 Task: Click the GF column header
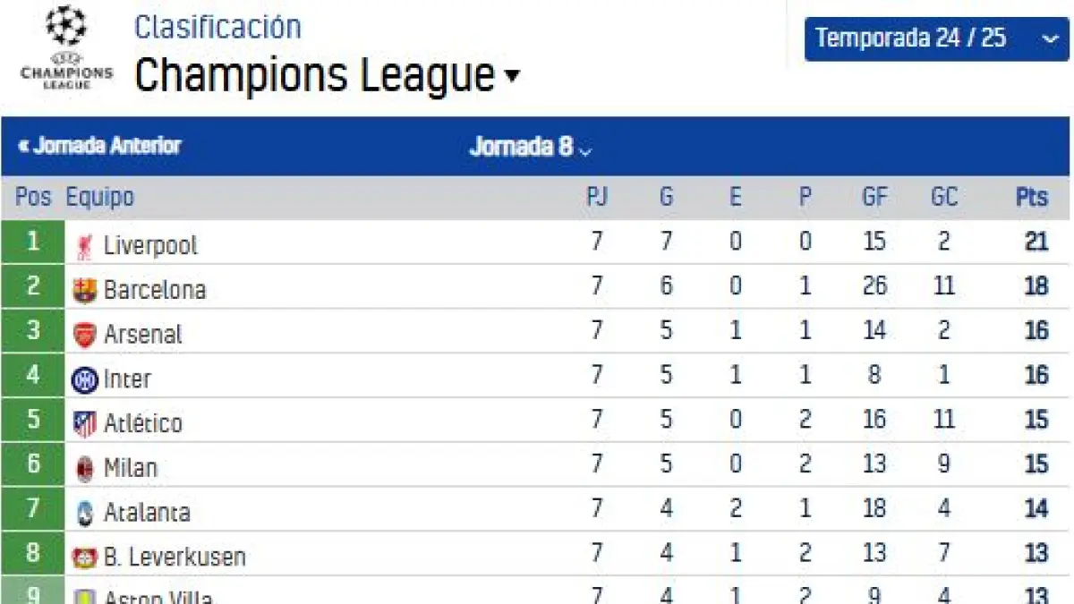point(874,198)
